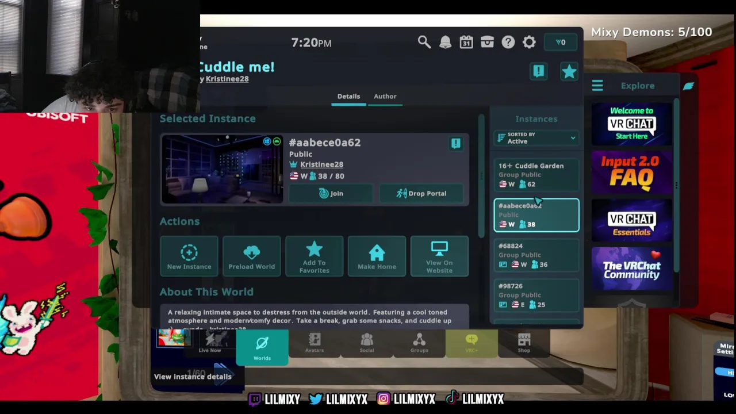Click the Selected Instance heading
This screenshot has height=414, width=736.
pyautogui.click(x=208, y=118)
